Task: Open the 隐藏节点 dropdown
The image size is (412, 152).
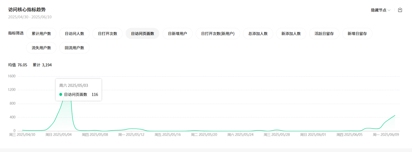Action: [x=381, y=10]
